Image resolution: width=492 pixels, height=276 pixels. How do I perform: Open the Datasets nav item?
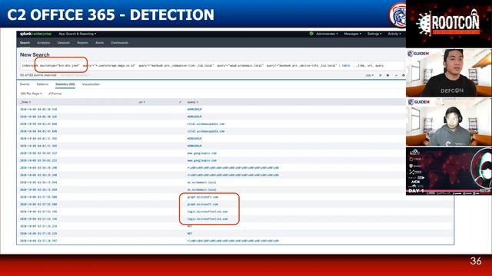(63, 43)
